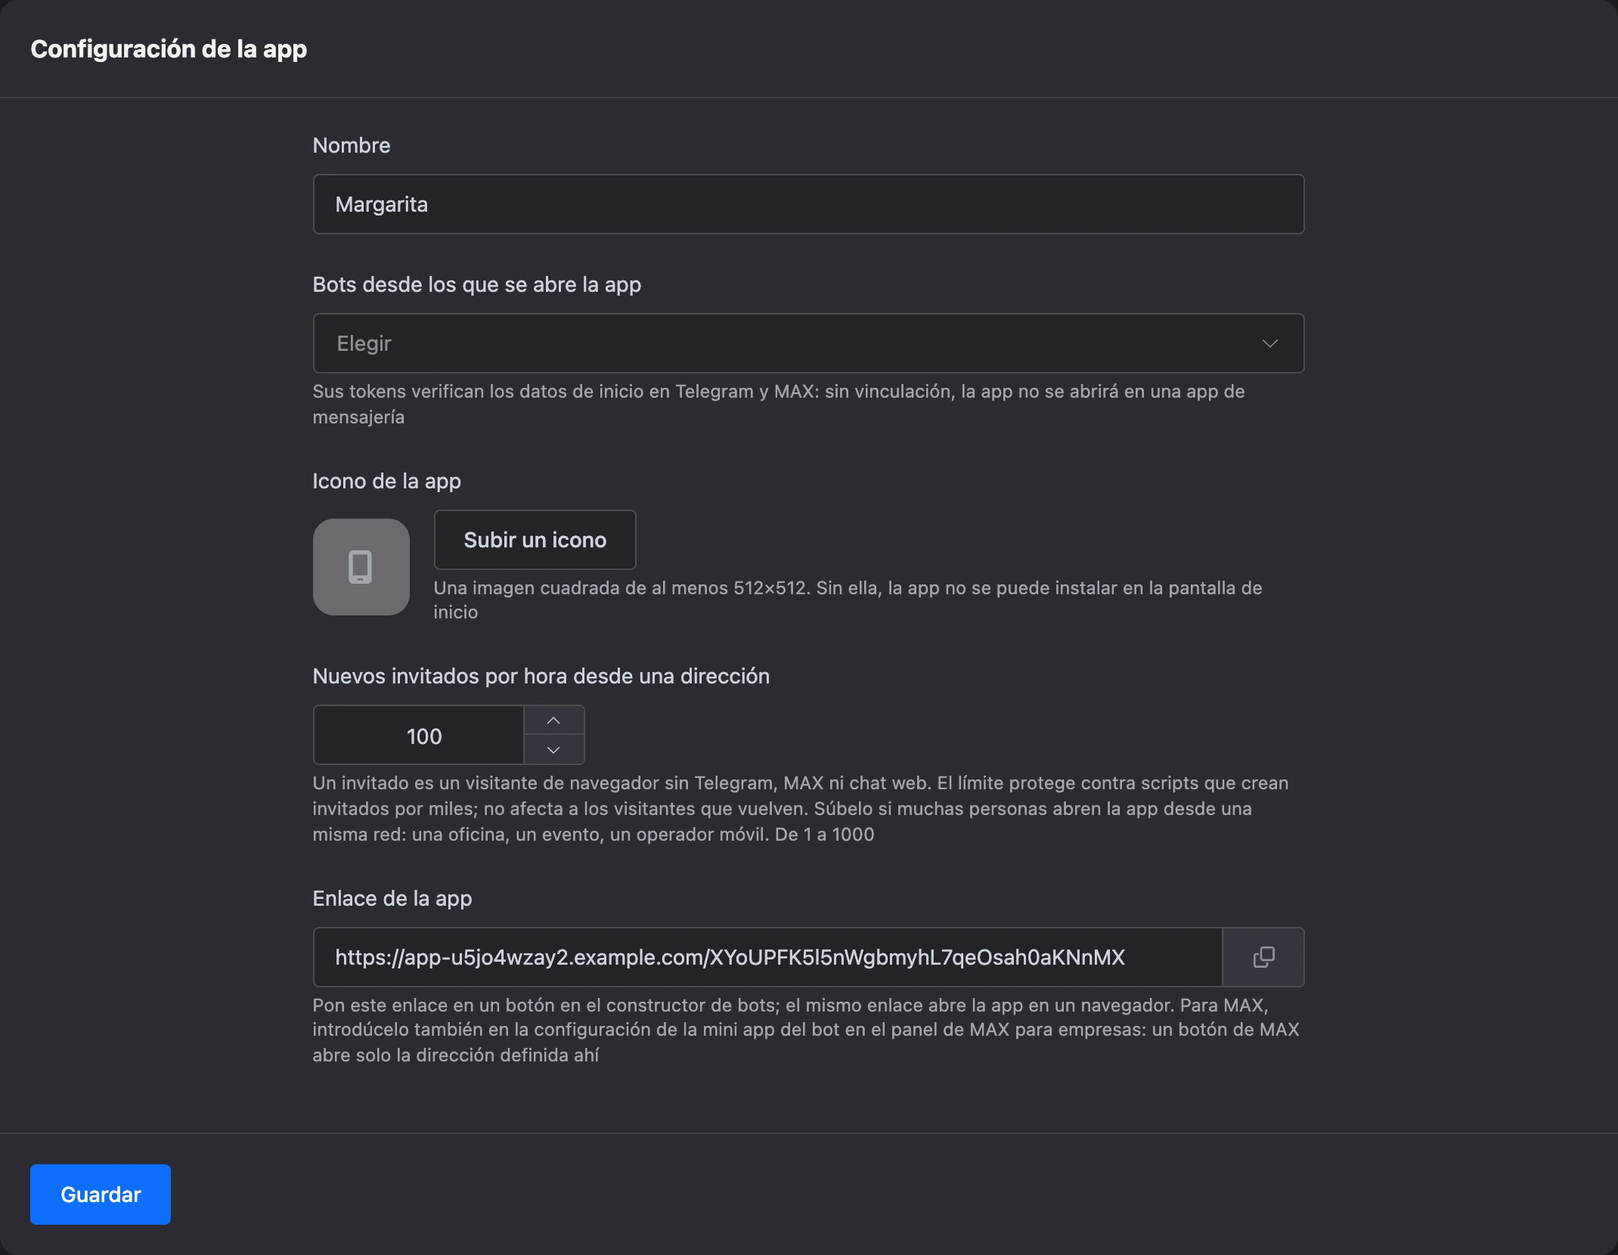The height and width of the screenshot is (1255, 1618).
Task: Click the 'Nuevos invitados por hora desde una dirección' label
Action: coord(541,676)
